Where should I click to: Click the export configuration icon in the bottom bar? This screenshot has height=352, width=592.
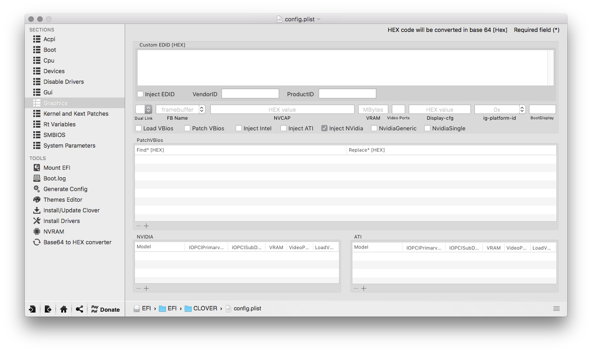click(48, 309)
